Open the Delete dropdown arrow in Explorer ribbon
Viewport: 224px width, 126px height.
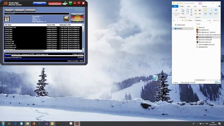tap(201, 10)
